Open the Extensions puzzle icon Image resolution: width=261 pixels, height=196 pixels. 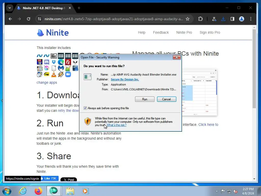[201, 19]
